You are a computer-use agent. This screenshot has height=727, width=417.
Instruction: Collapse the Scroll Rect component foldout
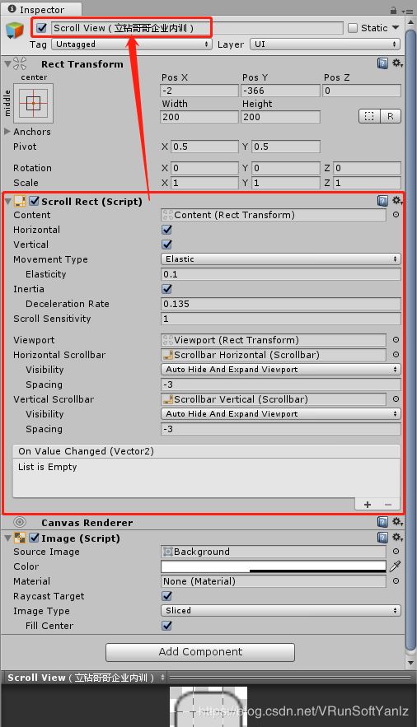pyautogui.click(x=8, y=201)
